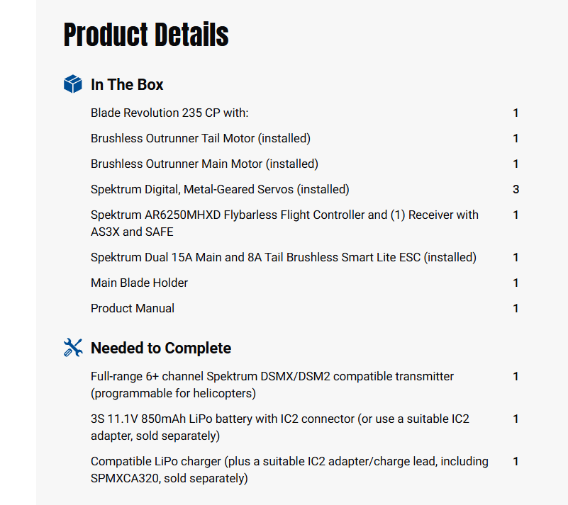Click the wrench tools icon beside Needed to Complete

pyautogui.click(x=73, y=348)
